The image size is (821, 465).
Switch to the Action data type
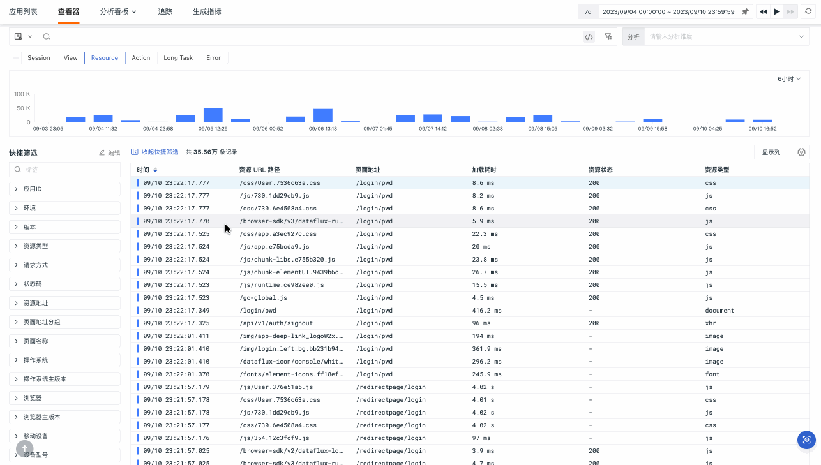point(141,58)
